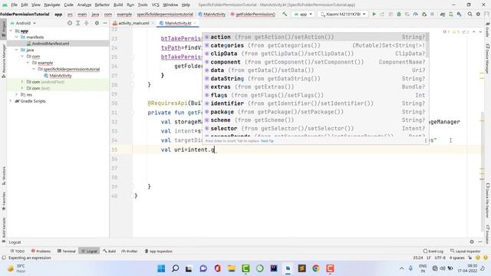Expand the res folder
This screenshot has height=276, width=491.
click(16, 94)
